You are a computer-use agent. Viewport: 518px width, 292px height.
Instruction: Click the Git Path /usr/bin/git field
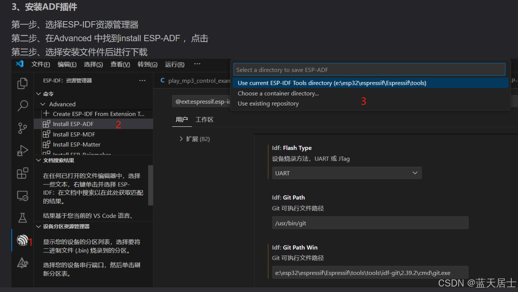[370, 223]
